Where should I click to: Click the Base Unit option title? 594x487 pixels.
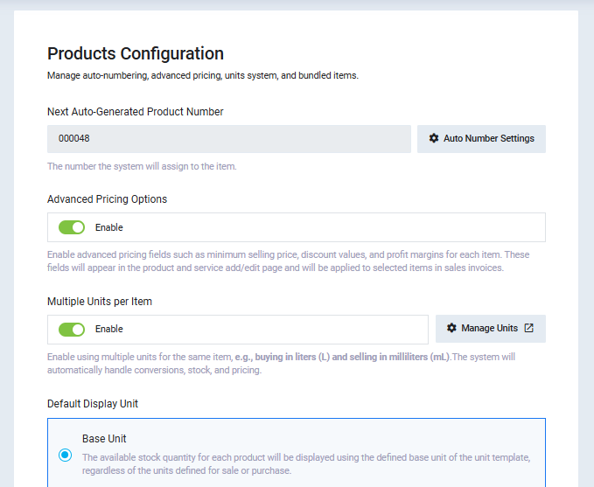coord(104,438)
